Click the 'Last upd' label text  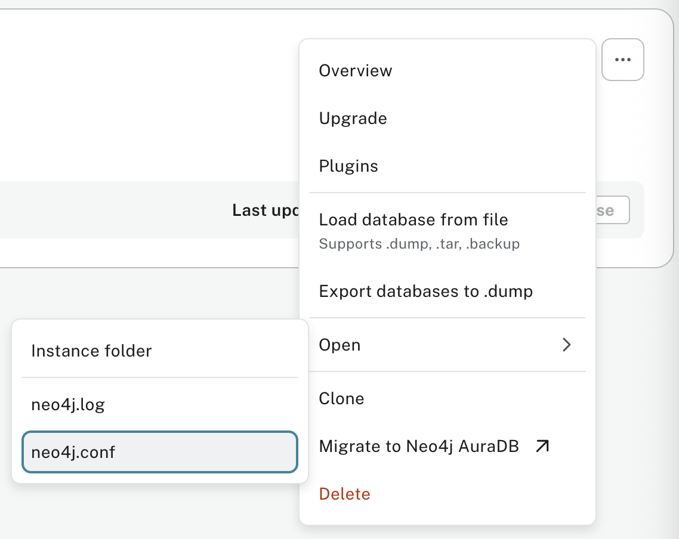click(265, 210)
